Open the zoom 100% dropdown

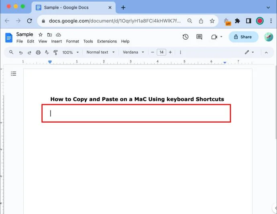point(70,52)
